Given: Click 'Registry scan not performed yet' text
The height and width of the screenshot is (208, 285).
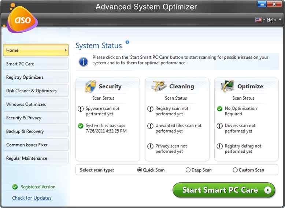Looking at the screenshot, I should point(172,111).
